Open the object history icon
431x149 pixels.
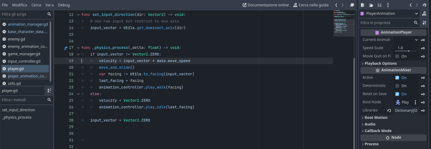point(424,5)
